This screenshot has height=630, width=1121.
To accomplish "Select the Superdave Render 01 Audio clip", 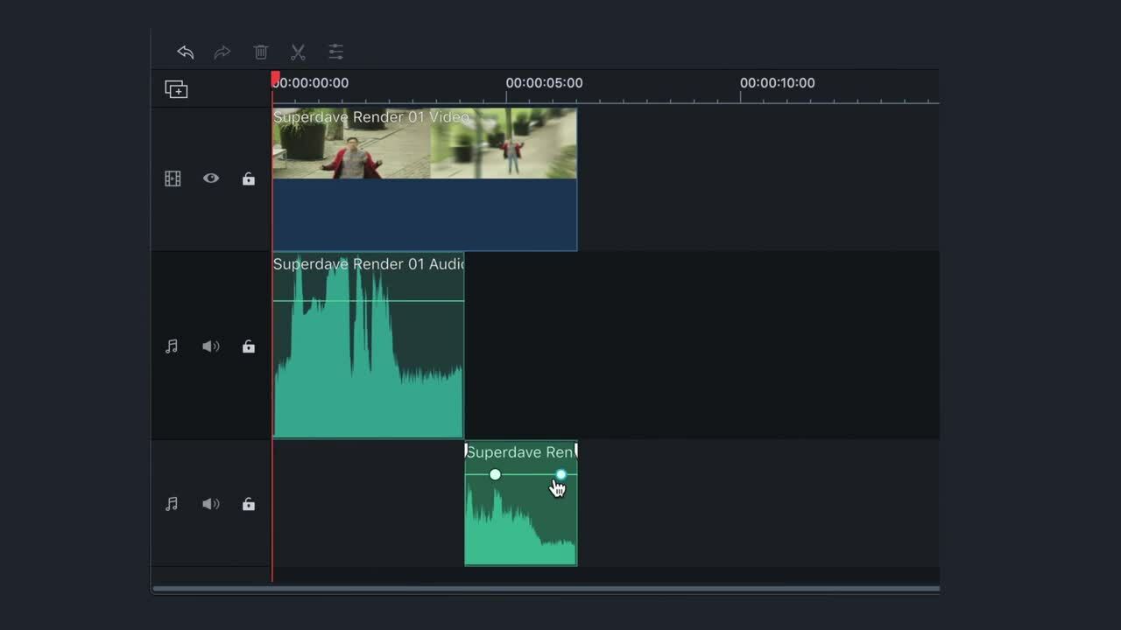I will (368, 346).
